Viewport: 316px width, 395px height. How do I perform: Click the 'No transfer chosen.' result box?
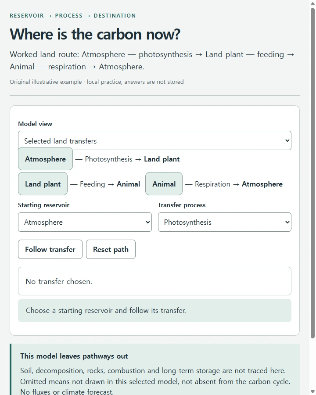coord(154,281)
